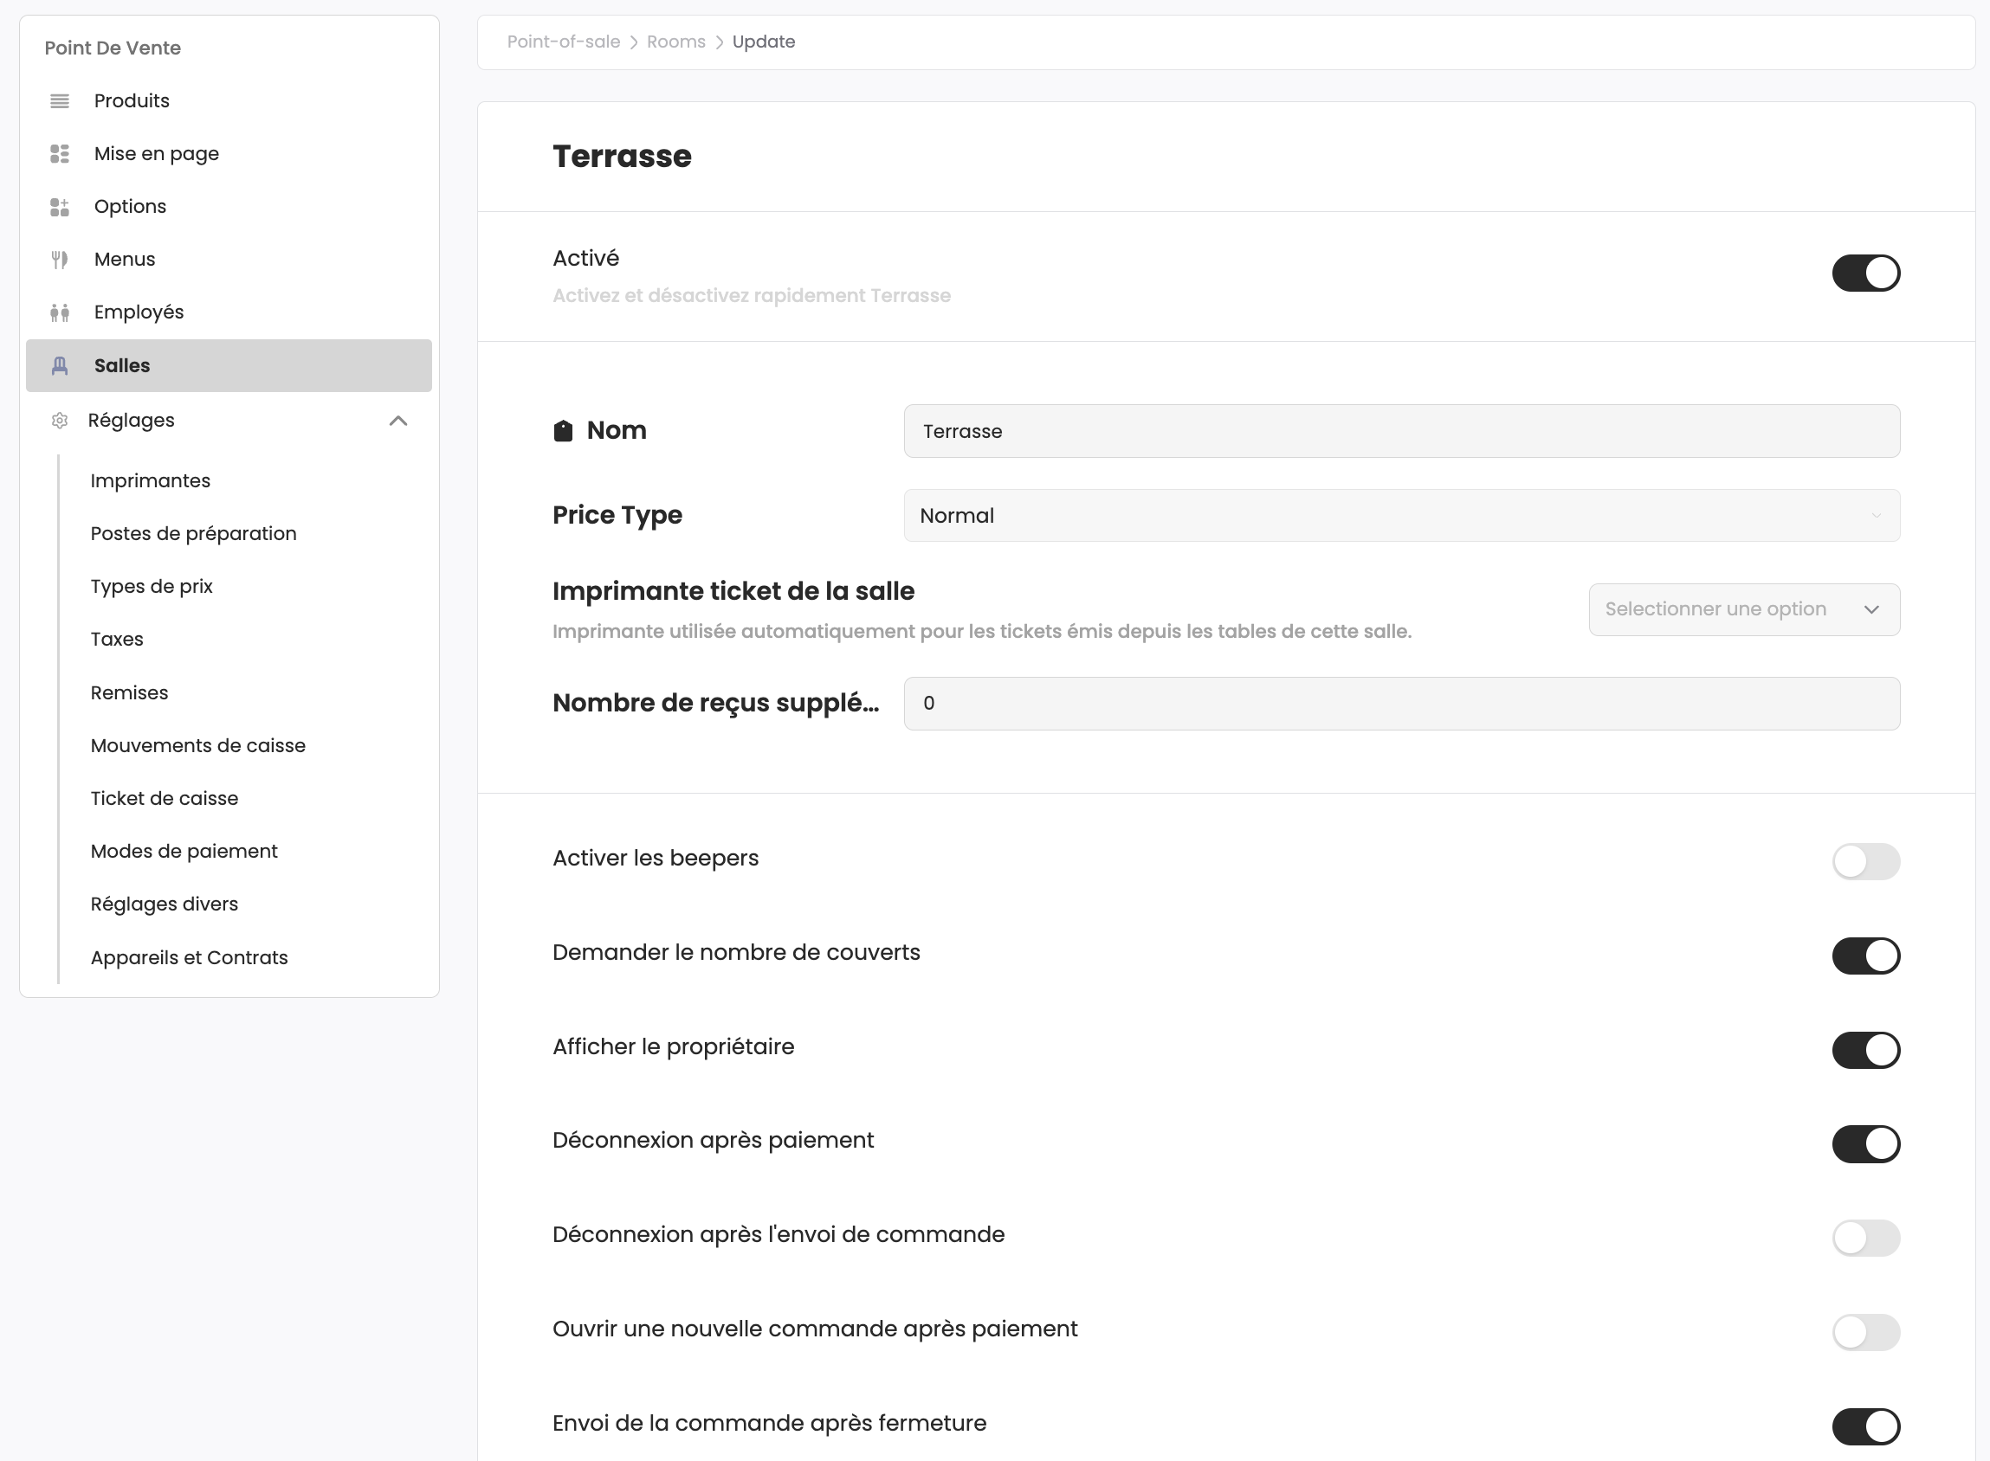Click the Nombre de reçus supplémentaires field
1990x1461 pixels.
(1400, 703)
